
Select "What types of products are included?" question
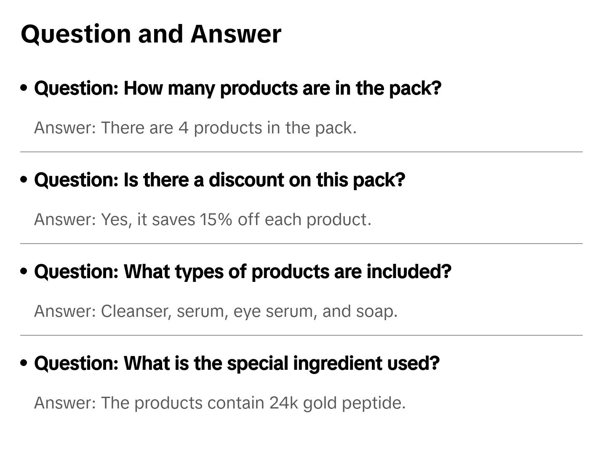243,272
